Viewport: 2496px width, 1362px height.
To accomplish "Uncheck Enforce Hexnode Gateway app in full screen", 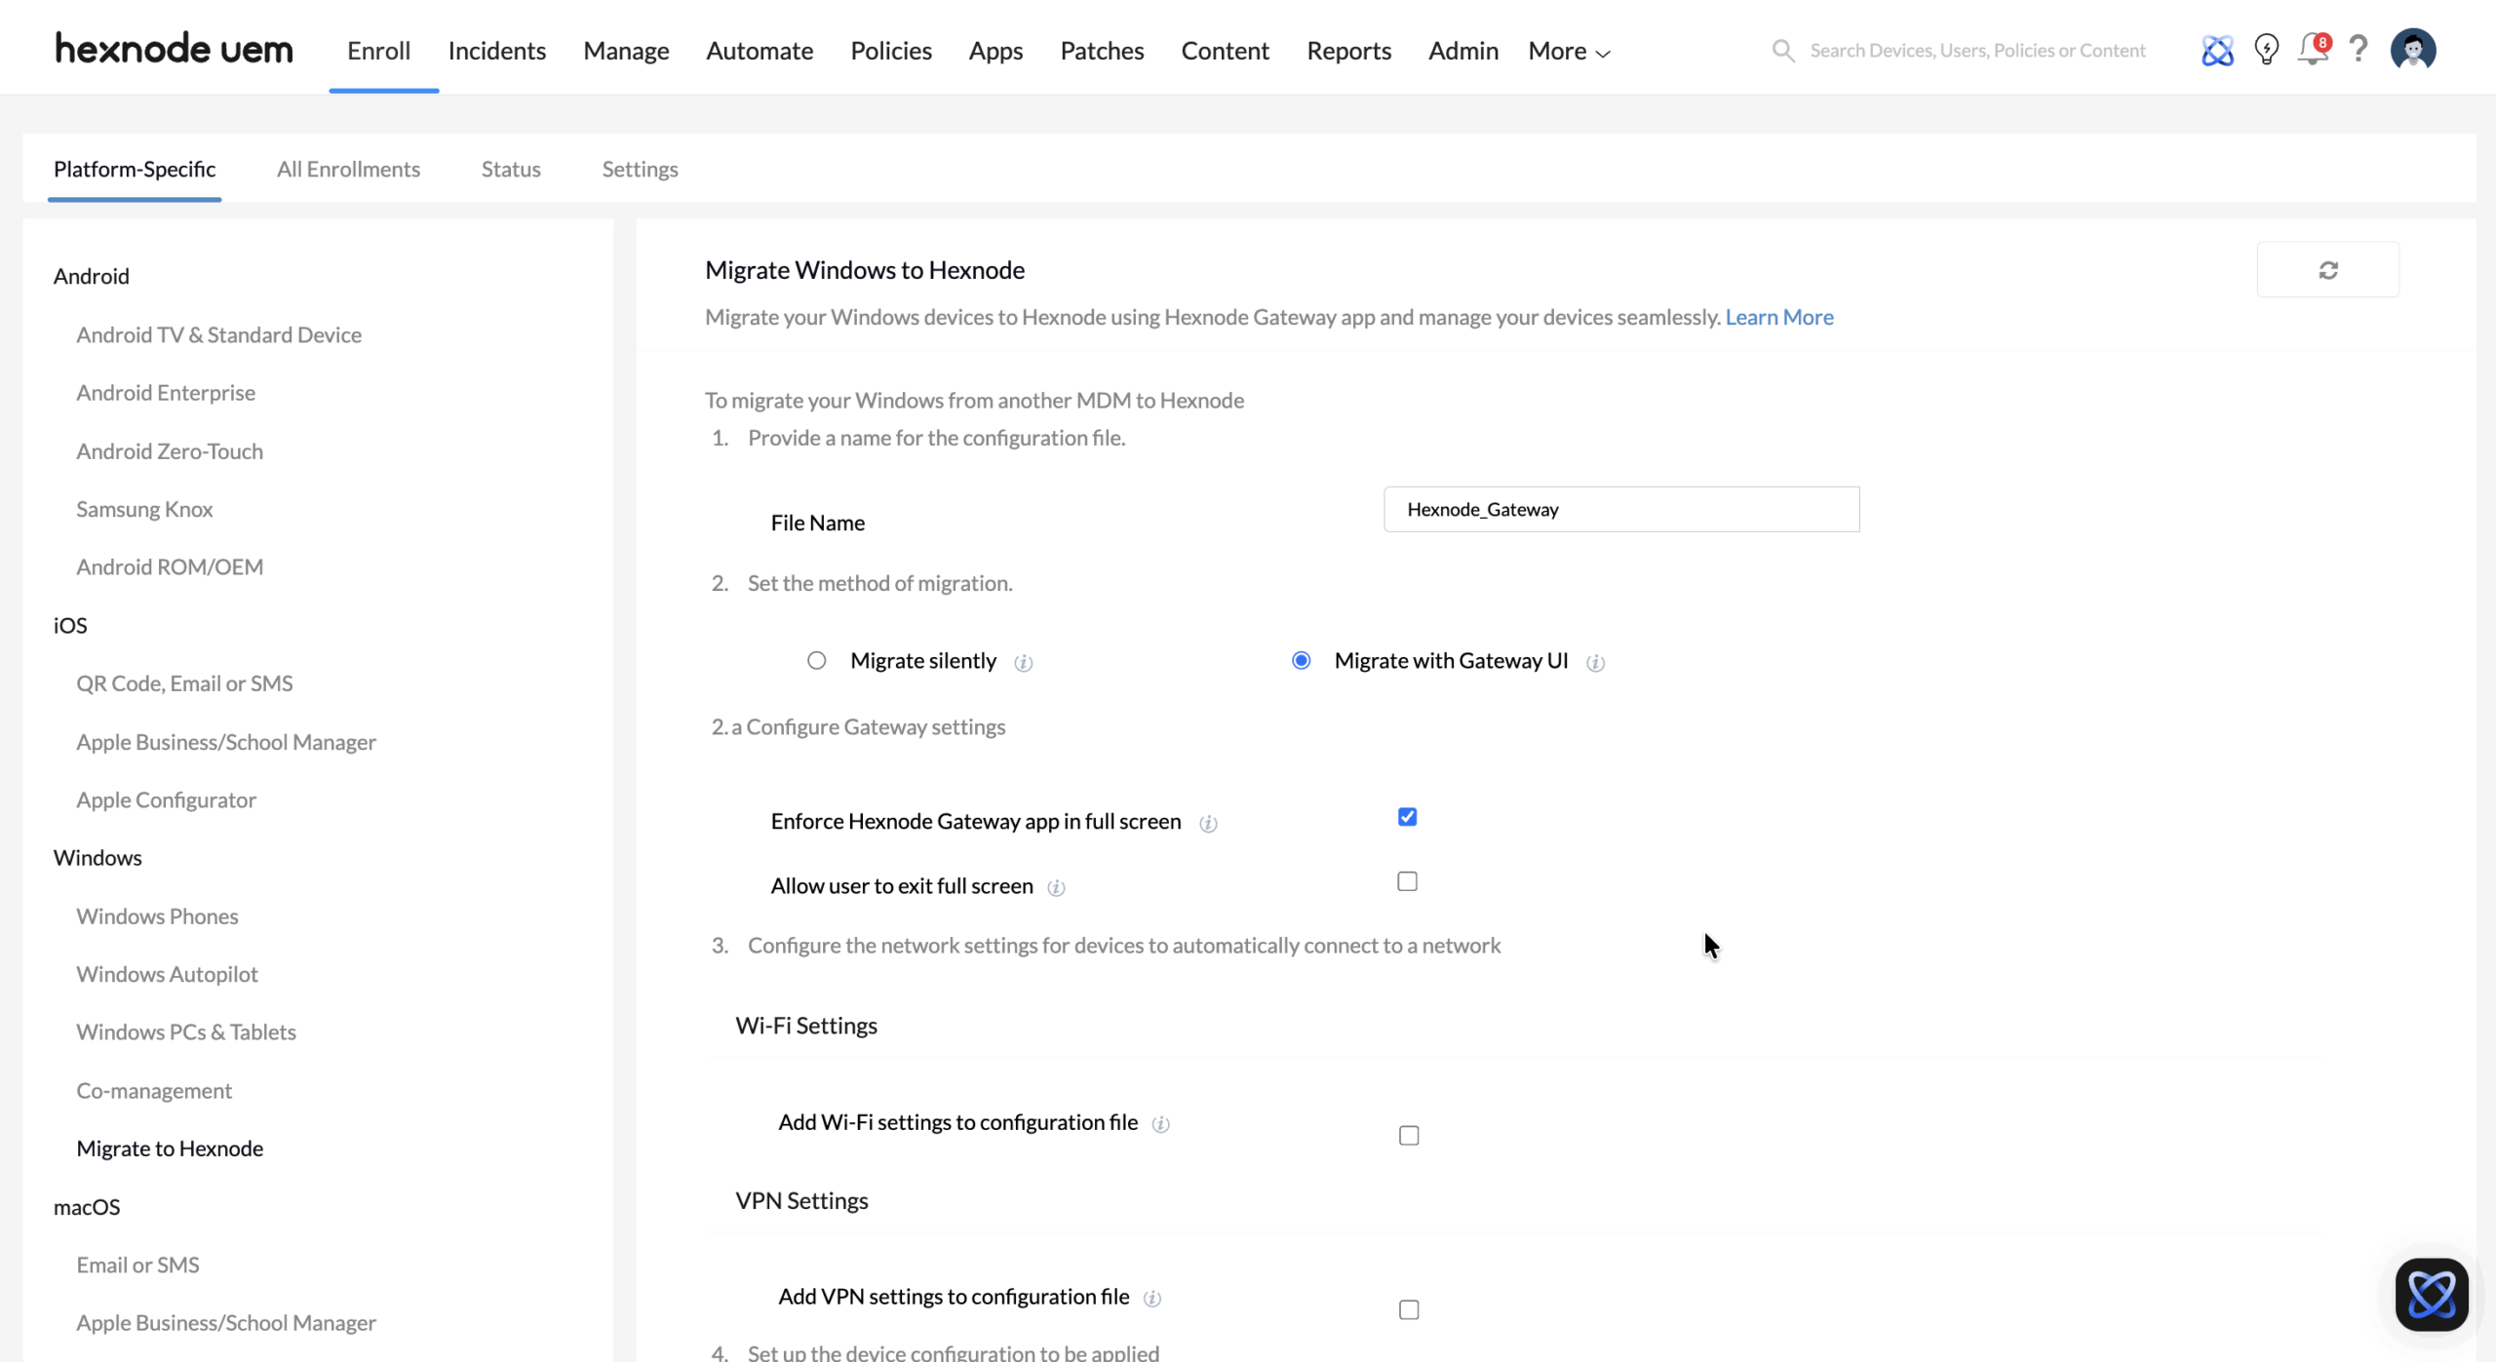I will pos(1407,817).
